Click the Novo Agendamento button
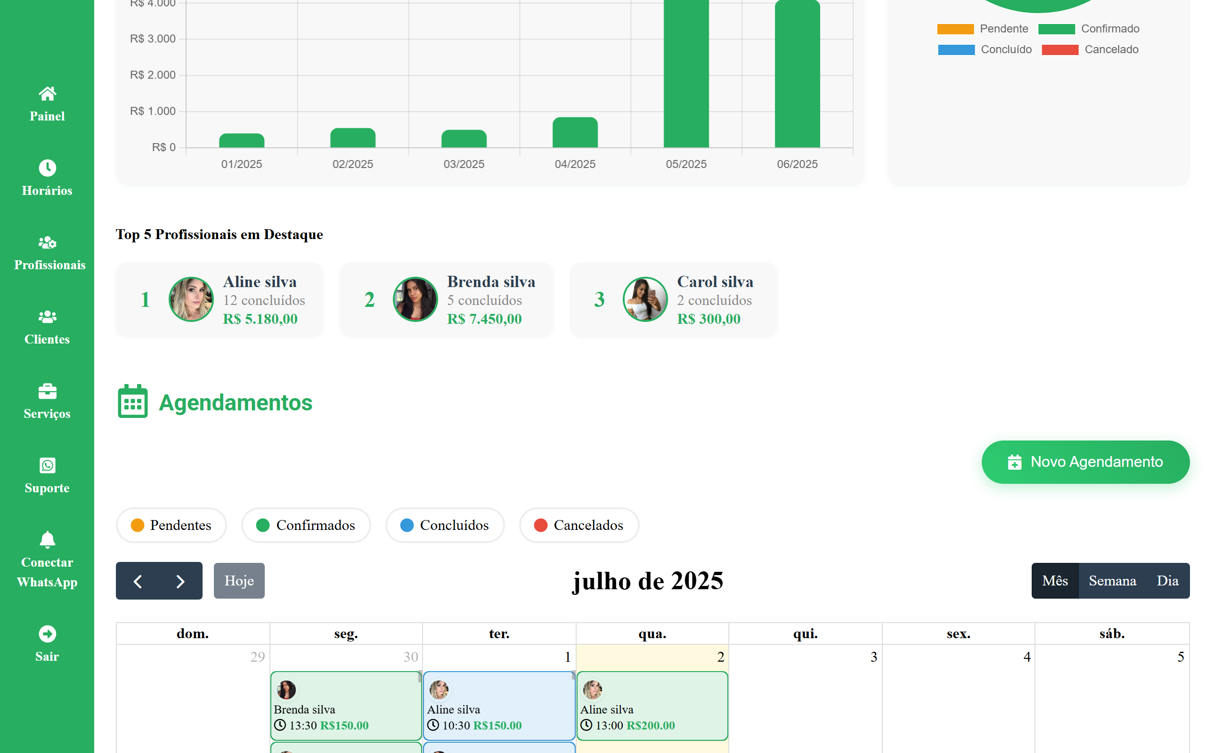 click(x=1085, y=462)
